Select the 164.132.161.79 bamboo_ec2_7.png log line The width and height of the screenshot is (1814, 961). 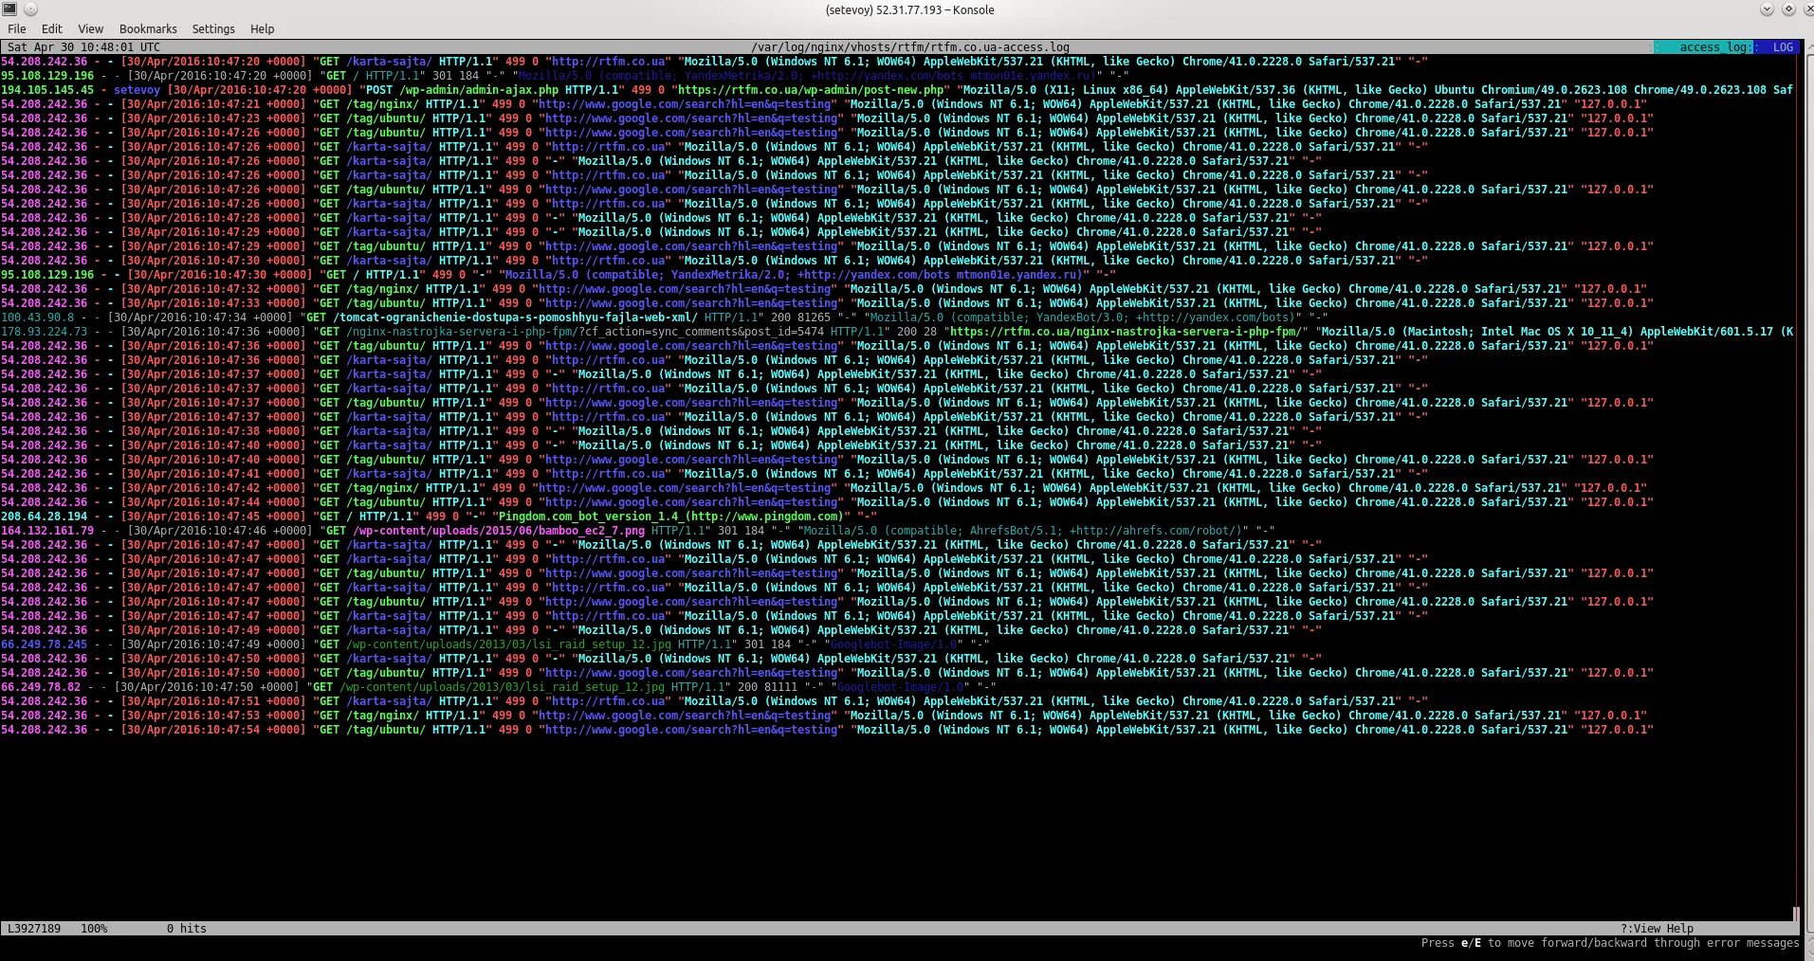click(637, 531)
